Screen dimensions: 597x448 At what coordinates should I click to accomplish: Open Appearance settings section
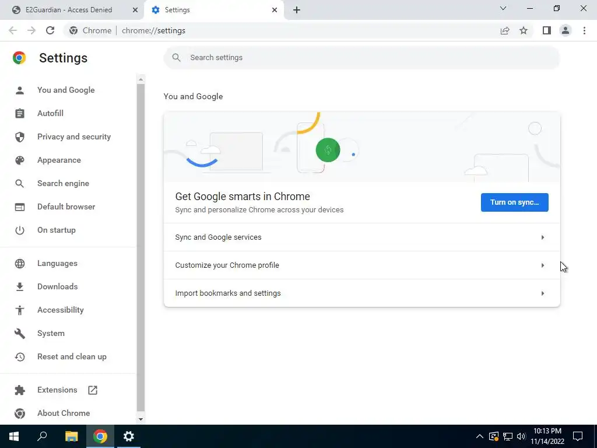tap(69, 160)
